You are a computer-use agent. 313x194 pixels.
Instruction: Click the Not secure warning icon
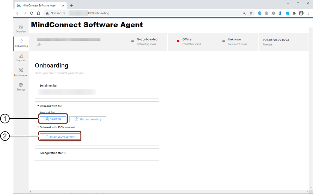47,13
